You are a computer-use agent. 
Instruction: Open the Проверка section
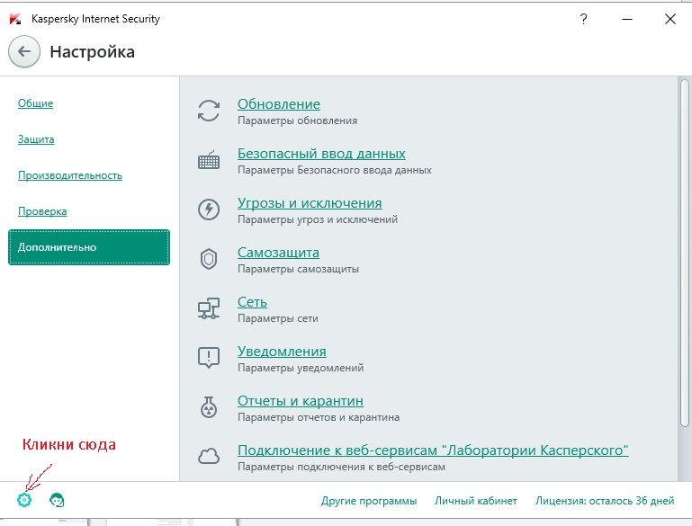click(x=42, y=211)
